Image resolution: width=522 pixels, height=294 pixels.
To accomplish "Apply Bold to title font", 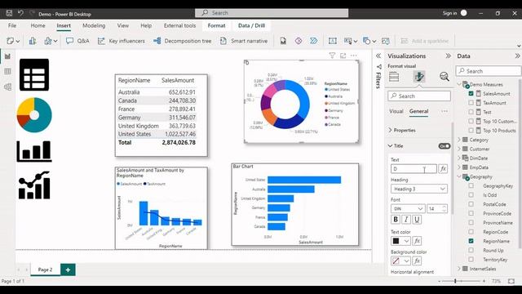I will coord(396,220).
